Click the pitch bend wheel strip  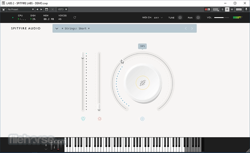point(51,146)
